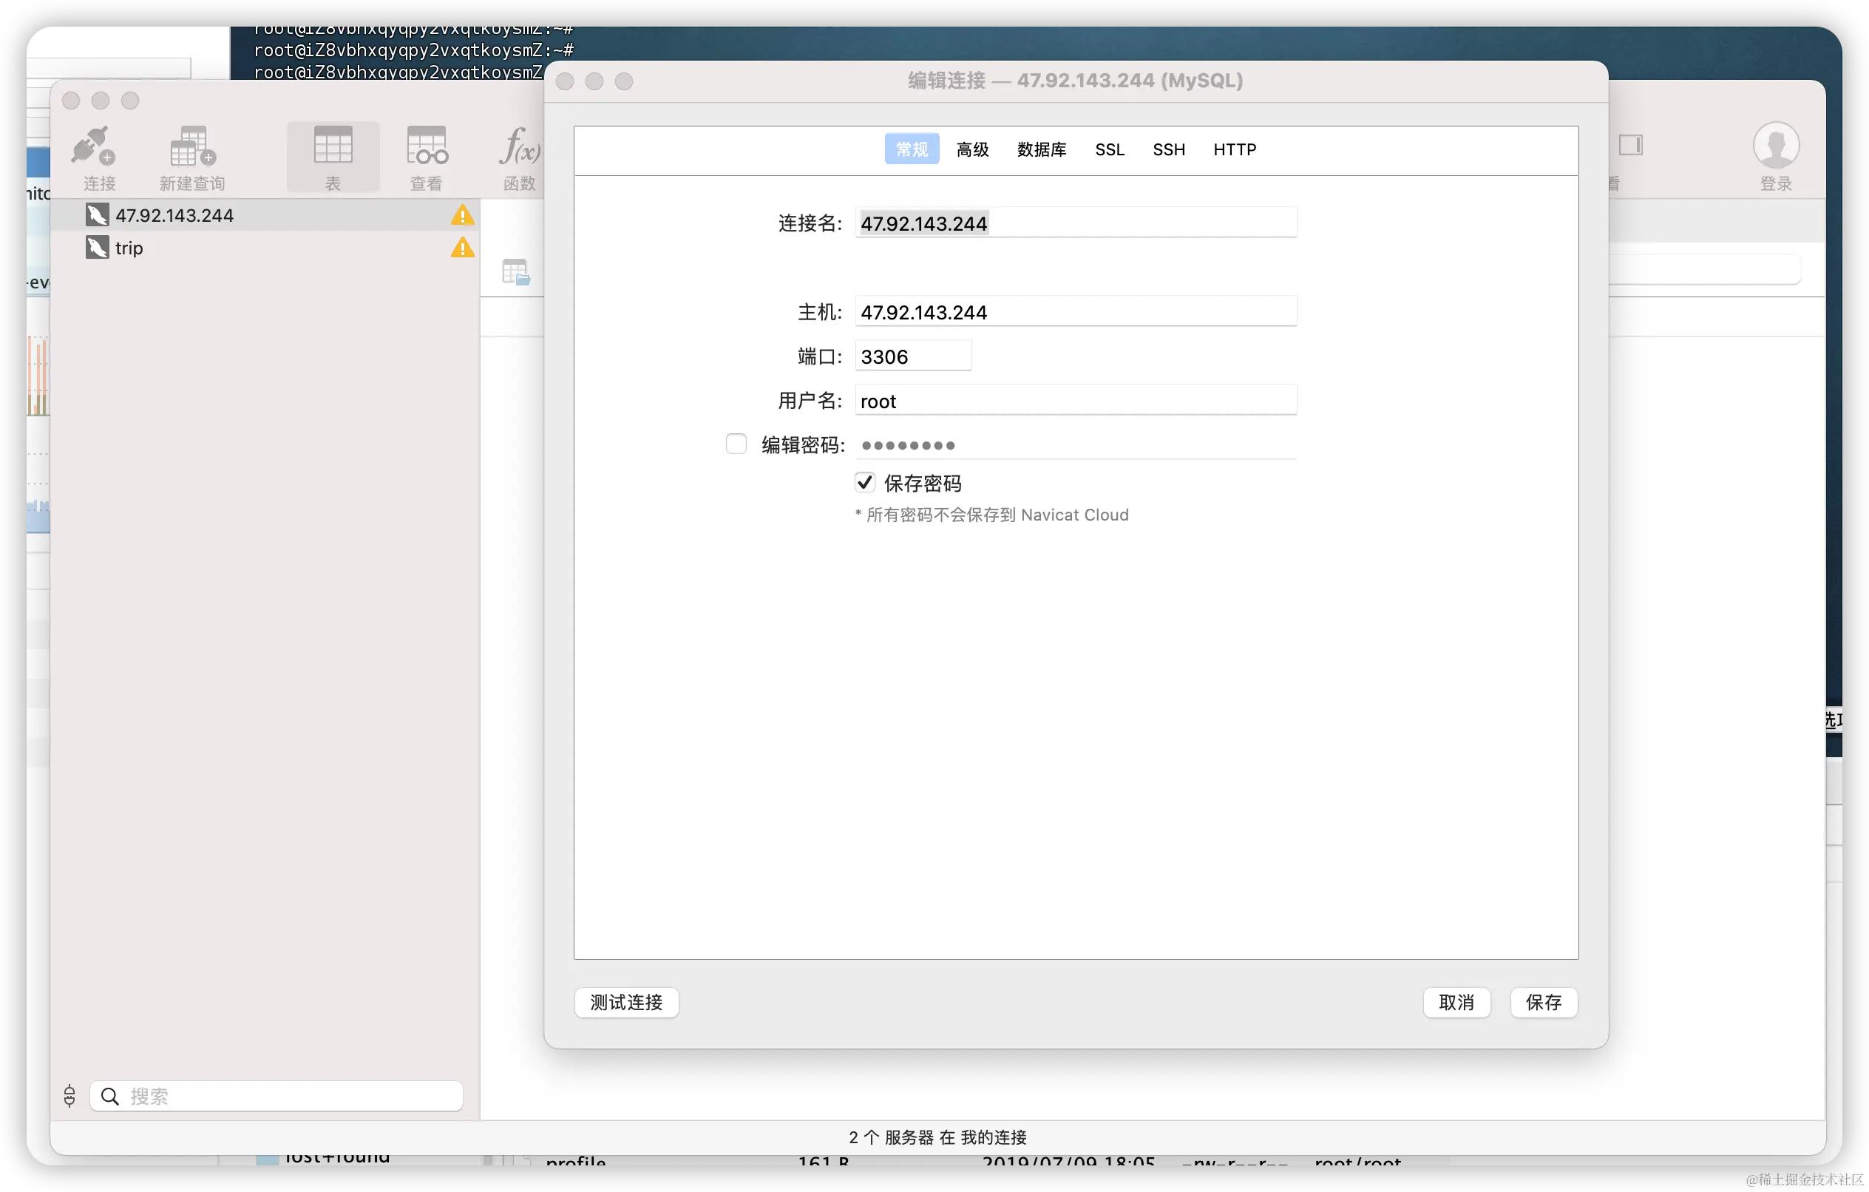Image resolution: width=1869 pixels, height=1192 pixels.
Task: Click warning icon next to trip connection
Action: point(463,248)
